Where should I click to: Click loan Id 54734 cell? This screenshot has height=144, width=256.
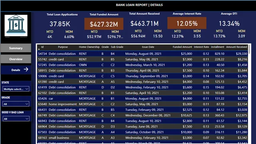point(42,54)
